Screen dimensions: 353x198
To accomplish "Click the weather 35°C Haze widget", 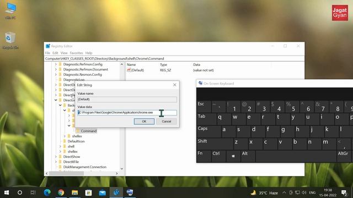I will (x=264, y=193).
